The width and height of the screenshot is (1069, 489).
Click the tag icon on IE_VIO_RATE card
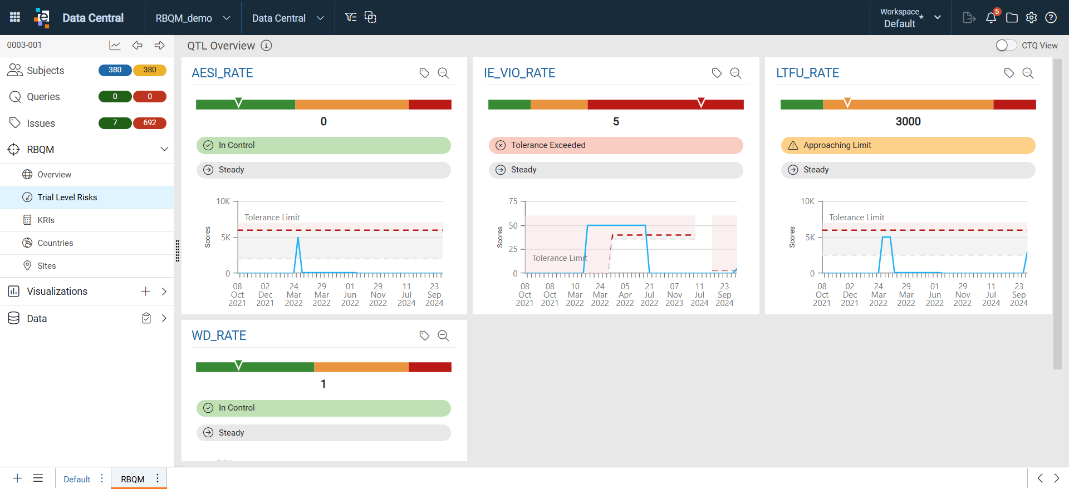click(x=717, y=73)
